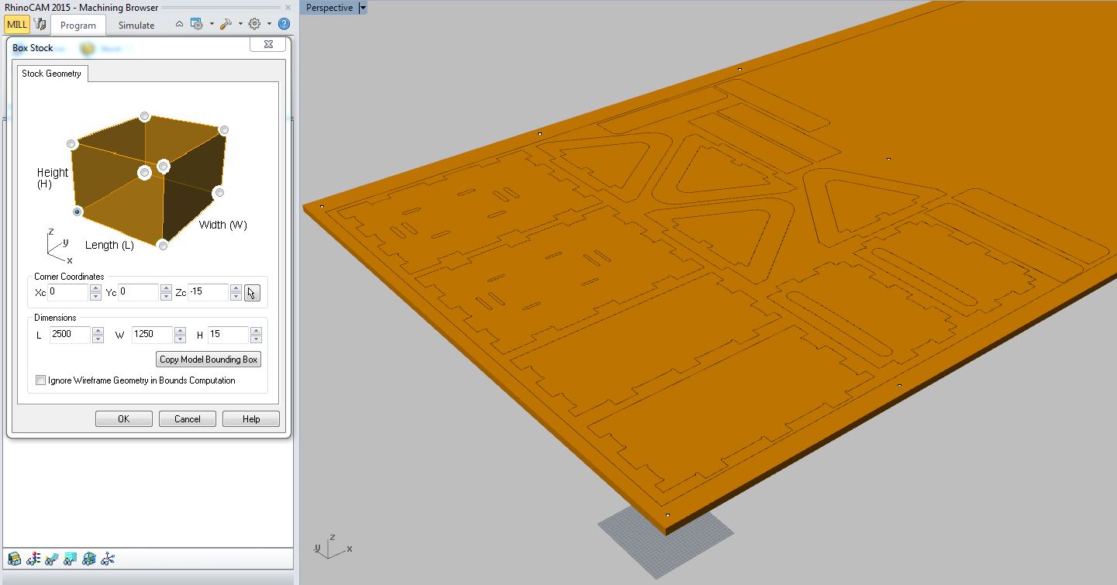1117x585 pixels.
Task: Select the top-back-left corner radio point
Action: pos(144,116)
